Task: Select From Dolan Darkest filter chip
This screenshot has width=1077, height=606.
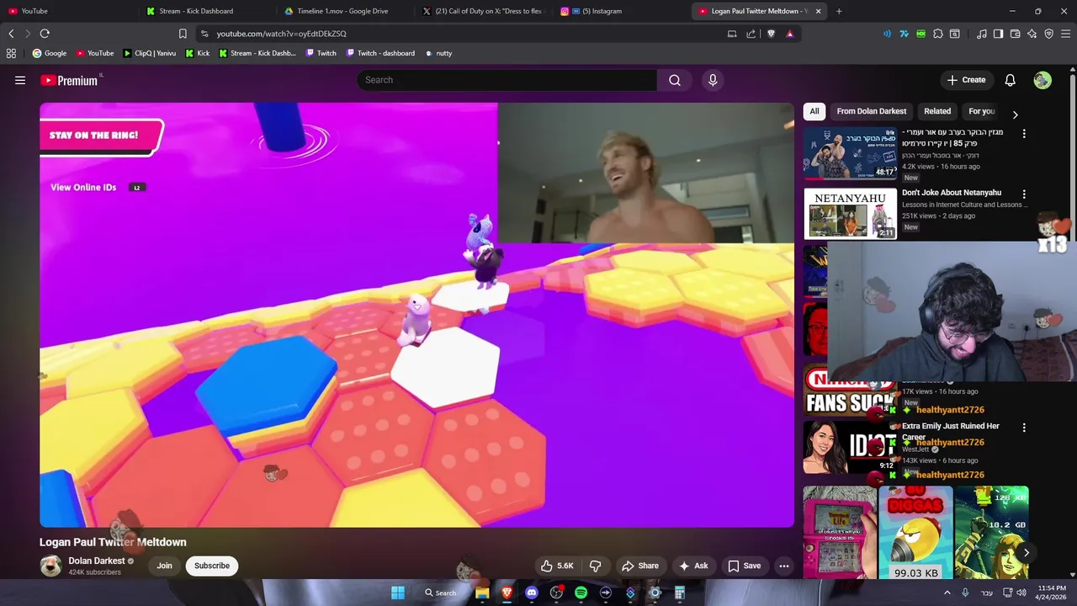Action: (x=871, y=111)
